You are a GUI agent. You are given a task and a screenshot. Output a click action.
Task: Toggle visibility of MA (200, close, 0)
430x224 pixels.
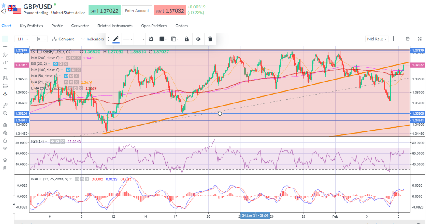pos(68,58)
